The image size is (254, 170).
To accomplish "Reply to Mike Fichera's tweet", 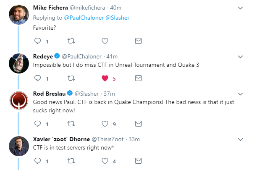I will coord(38,41).
